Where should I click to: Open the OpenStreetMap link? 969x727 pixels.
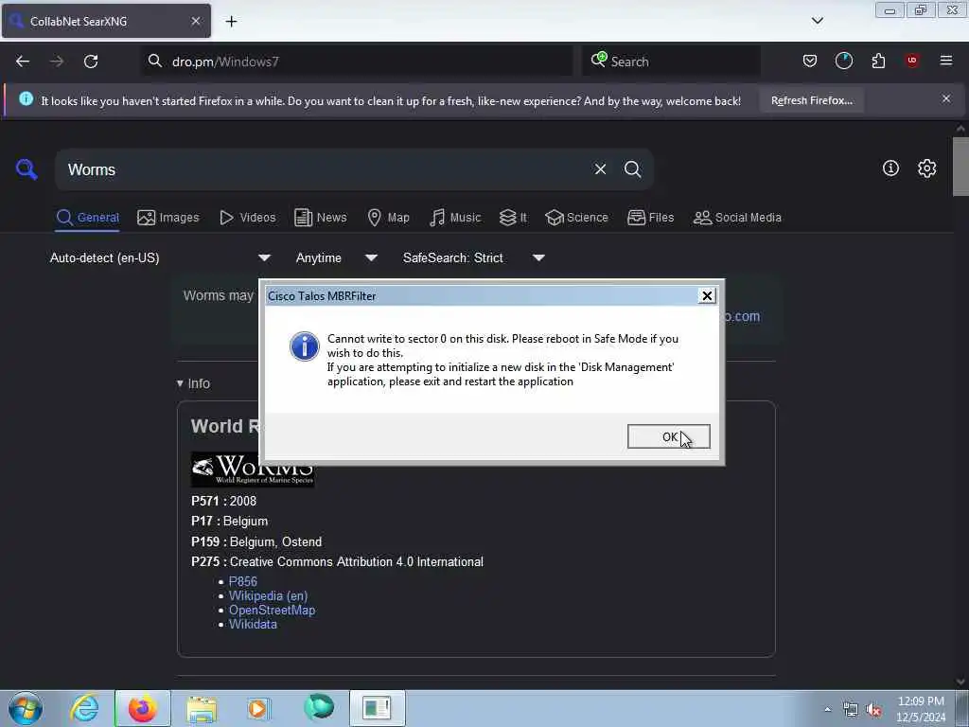[272, 611]
